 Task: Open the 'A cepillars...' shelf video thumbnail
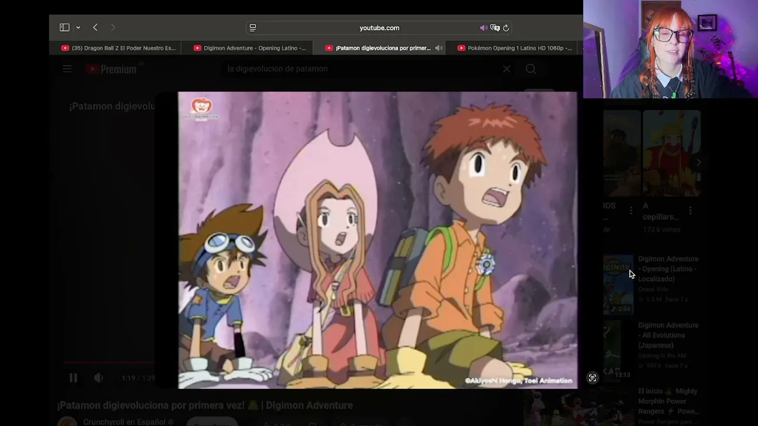672,153
